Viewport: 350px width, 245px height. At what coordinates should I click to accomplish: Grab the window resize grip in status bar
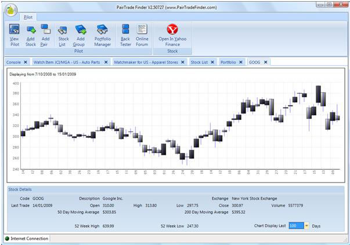coord(345,239)
